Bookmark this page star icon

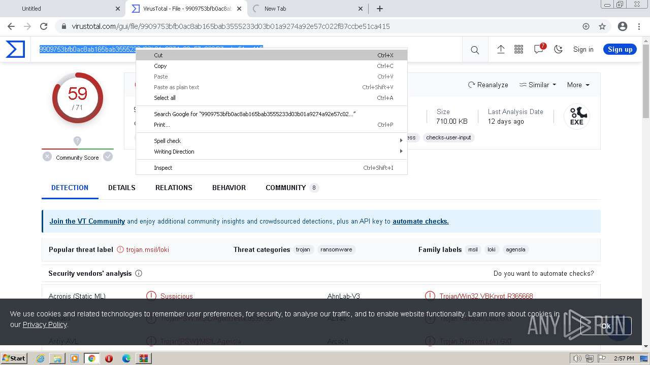click(x=602, y=26)
